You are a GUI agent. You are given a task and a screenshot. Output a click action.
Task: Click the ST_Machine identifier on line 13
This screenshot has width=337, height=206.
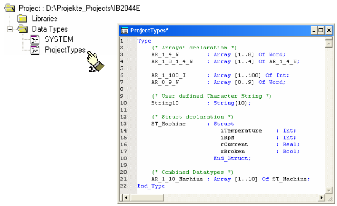pos(168,124)
